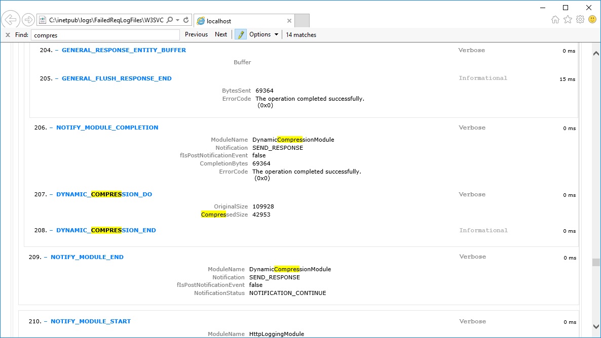Toggle highlight all matches pencil button
This screenshot has width=601, height=338.
(241, 34)
